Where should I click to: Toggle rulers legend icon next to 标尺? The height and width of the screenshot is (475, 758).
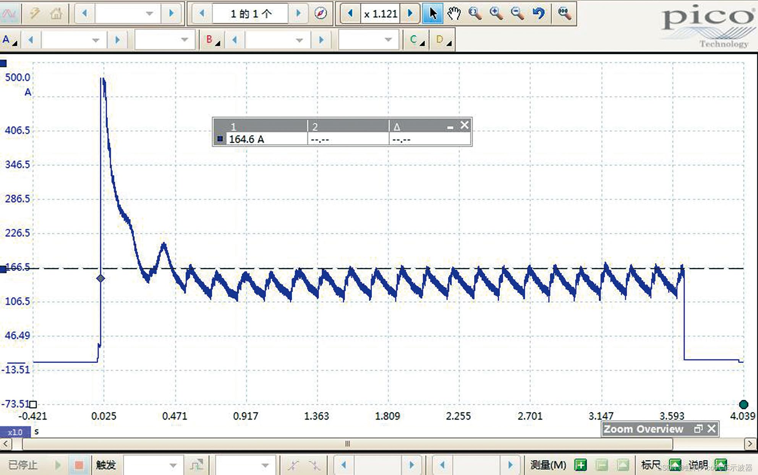(x=675, y=465)
